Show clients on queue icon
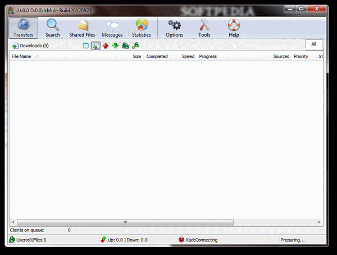The height and width of the screenshot is (255, 337). tap(125, 46)
